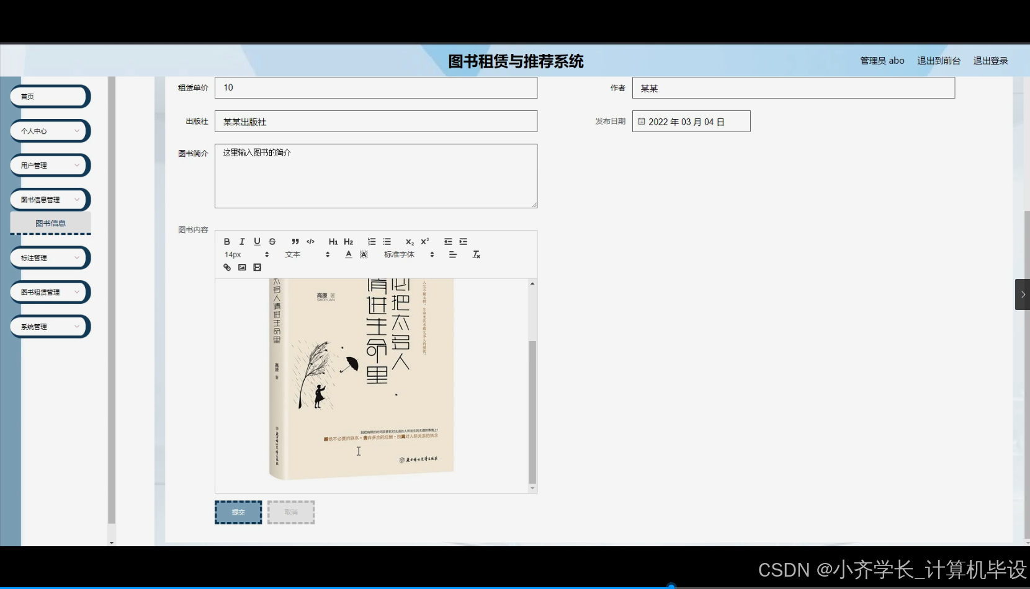The width and height of the screenshot is (1030, 589).
Task: Expand 标注管理 sidebar menu
Action: click(50, 258)
